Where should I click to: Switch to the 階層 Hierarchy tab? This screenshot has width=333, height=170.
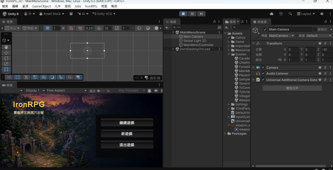(171, 22)
